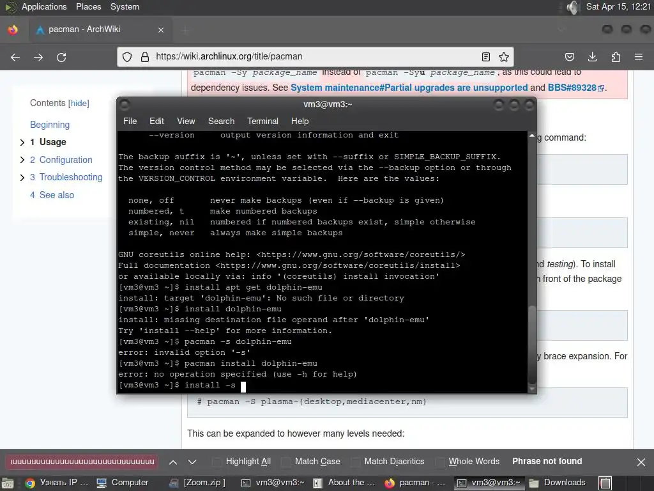Viewport: 654px width, 491px height.
Task: Switch to the first vm3@vm3 terminal in taskbar
Action: [x=273, y=483]
